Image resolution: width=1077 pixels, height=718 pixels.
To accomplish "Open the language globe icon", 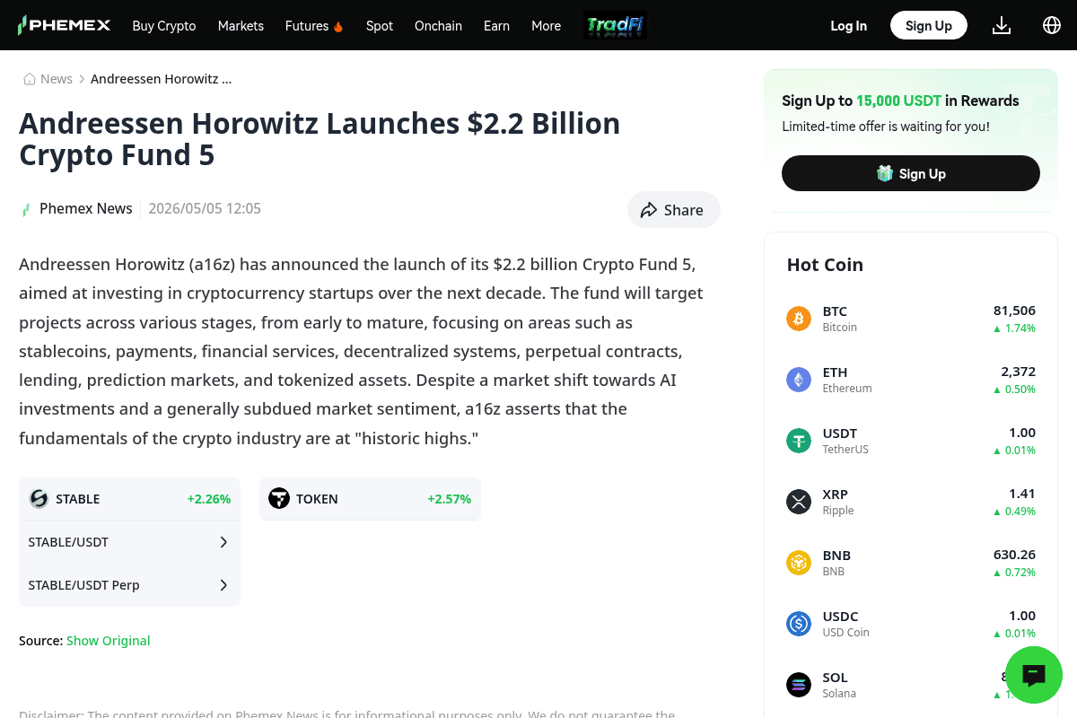I will tap(1052, 25).
